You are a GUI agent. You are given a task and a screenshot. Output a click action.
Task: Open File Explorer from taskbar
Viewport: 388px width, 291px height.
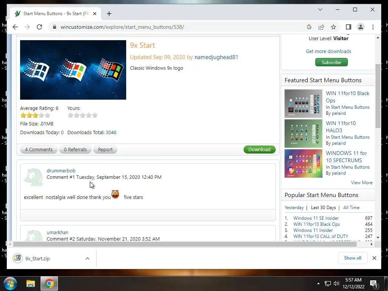point(31,283)
